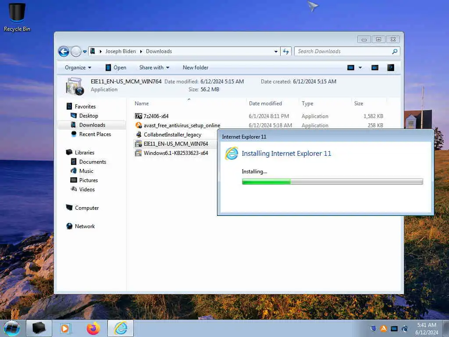Click the folder icon in the address bar
This screenshot has height=337, width=449.
pyautogui.click(x=93, y=51)
